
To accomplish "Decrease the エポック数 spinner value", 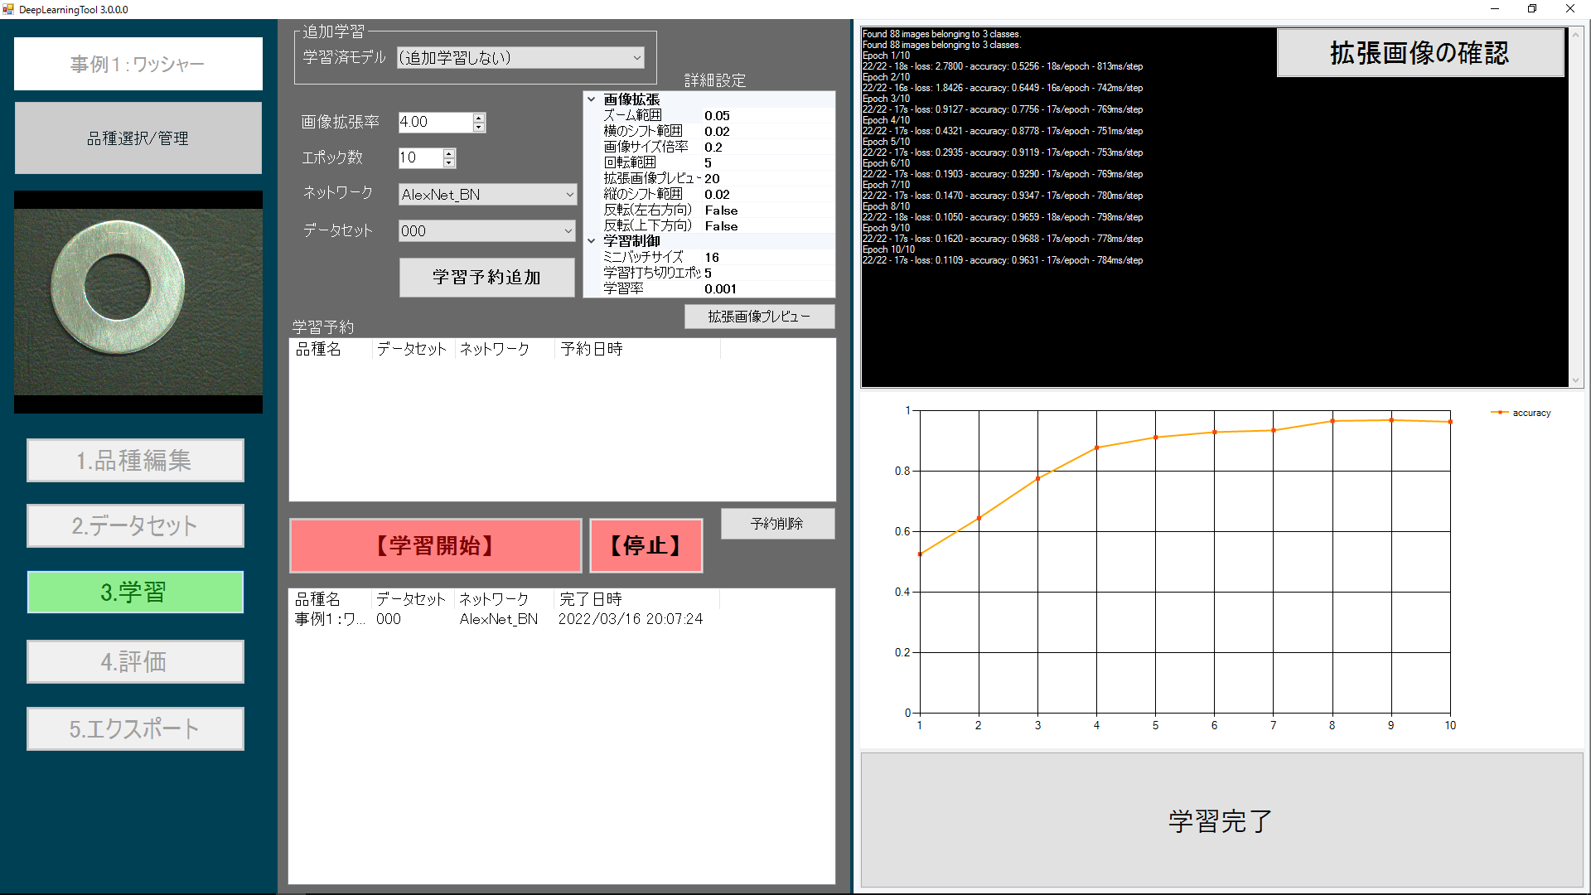I will (x=449, y=162).
